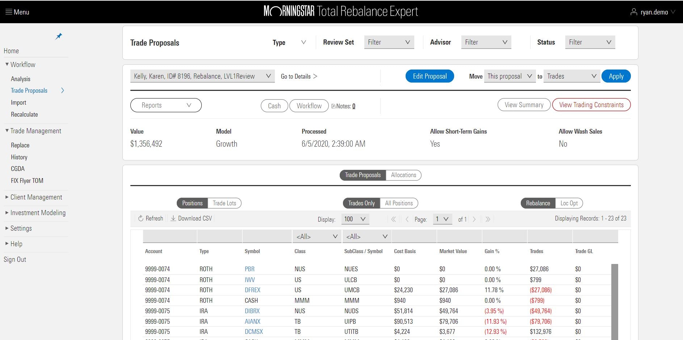Select the Rebalance toggle
683x340 pixels.
click(x=538, y=203)
